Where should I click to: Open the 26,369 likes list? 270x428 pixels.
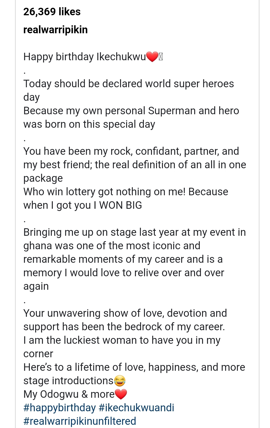click(x=52, y=12)
